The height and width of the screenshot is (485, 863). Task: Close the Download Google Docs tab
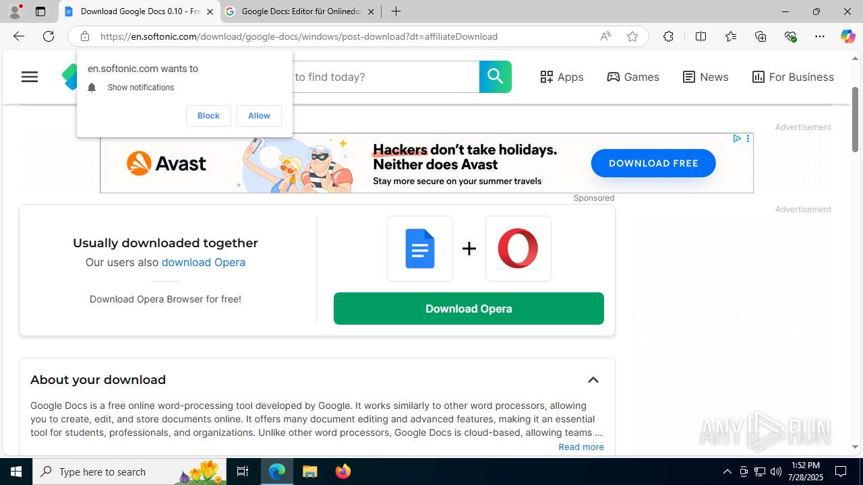tap(210, 11)
